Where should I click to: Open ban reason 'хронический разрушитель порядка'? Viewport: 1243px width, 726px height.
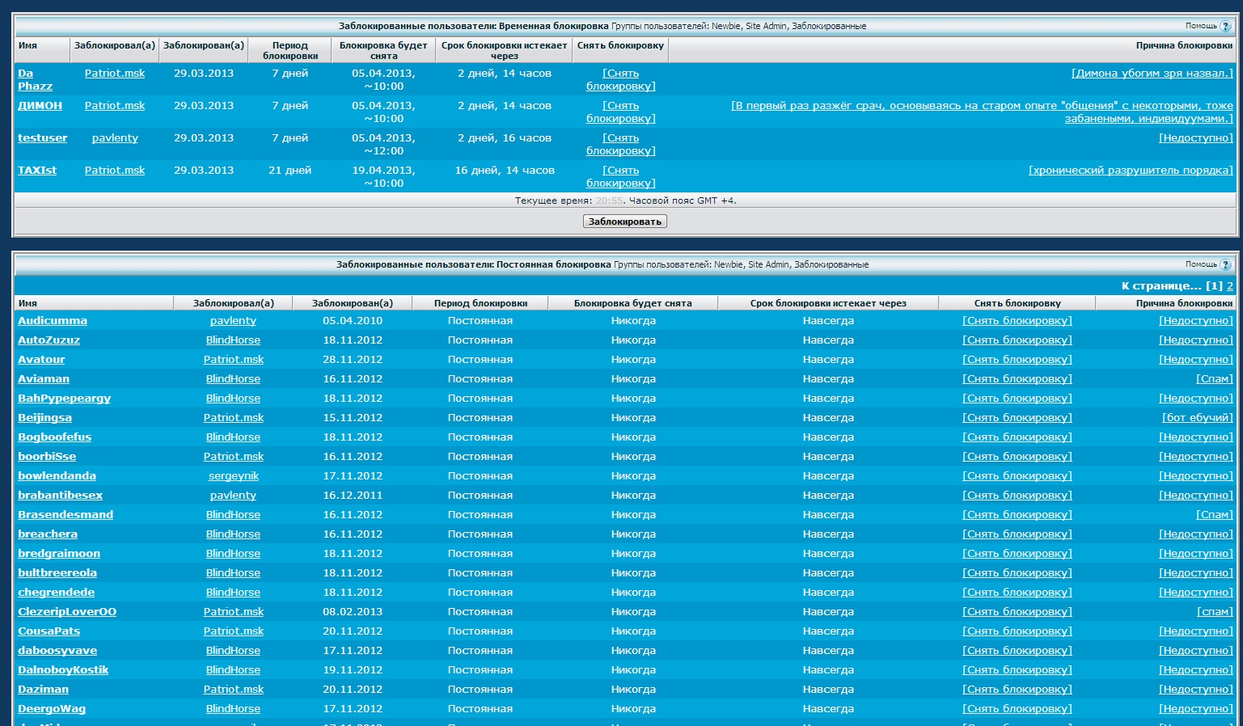[1130, 171]
